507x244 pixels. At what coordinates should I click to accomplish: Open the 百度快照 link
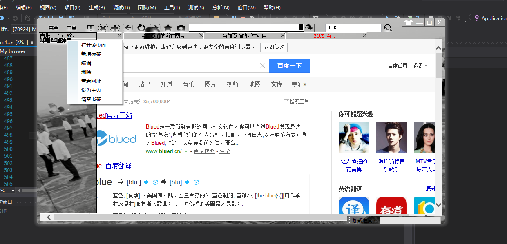pos(204,151)
